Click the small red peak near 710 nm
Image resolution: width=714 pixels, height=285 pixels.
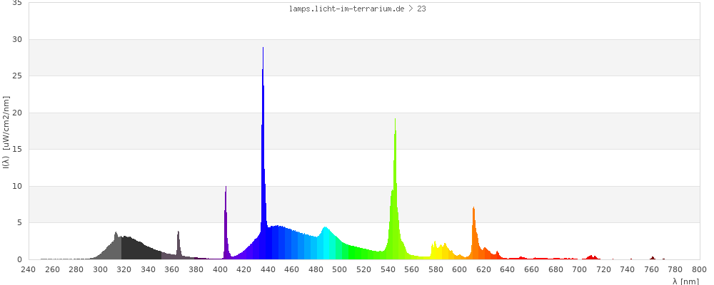point(591,257)
